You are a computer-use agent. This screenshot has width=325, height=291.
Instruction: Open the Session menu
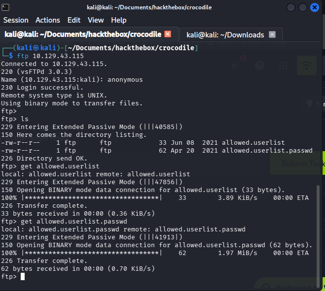[x=16, y=20]
